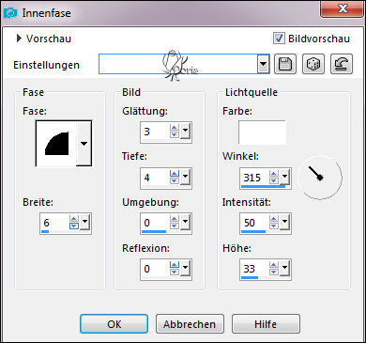Screen dimensions: 366x343
Task: Open the Breite slider dropdown arrow
Action: pos(84,223)
